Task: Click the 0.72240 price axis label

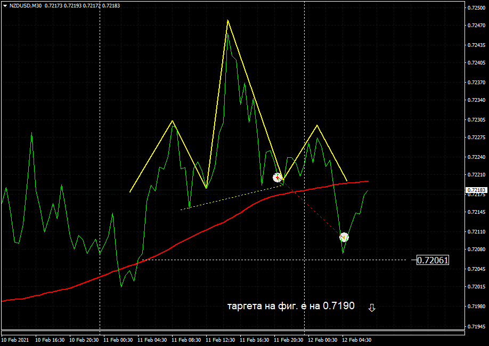Action: (x=477, y=157)
